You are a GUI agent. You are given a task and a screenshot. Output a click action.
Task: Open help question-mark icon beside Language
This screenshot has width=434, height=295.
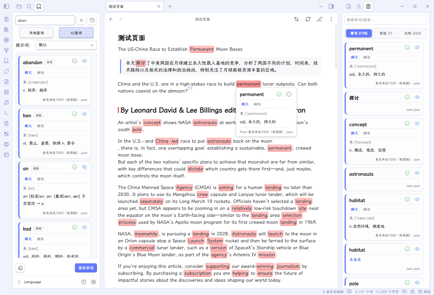click(x=84, y=282)
